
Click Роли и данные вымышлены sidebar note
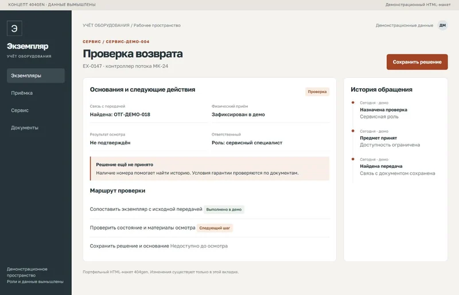coord(35,282)
